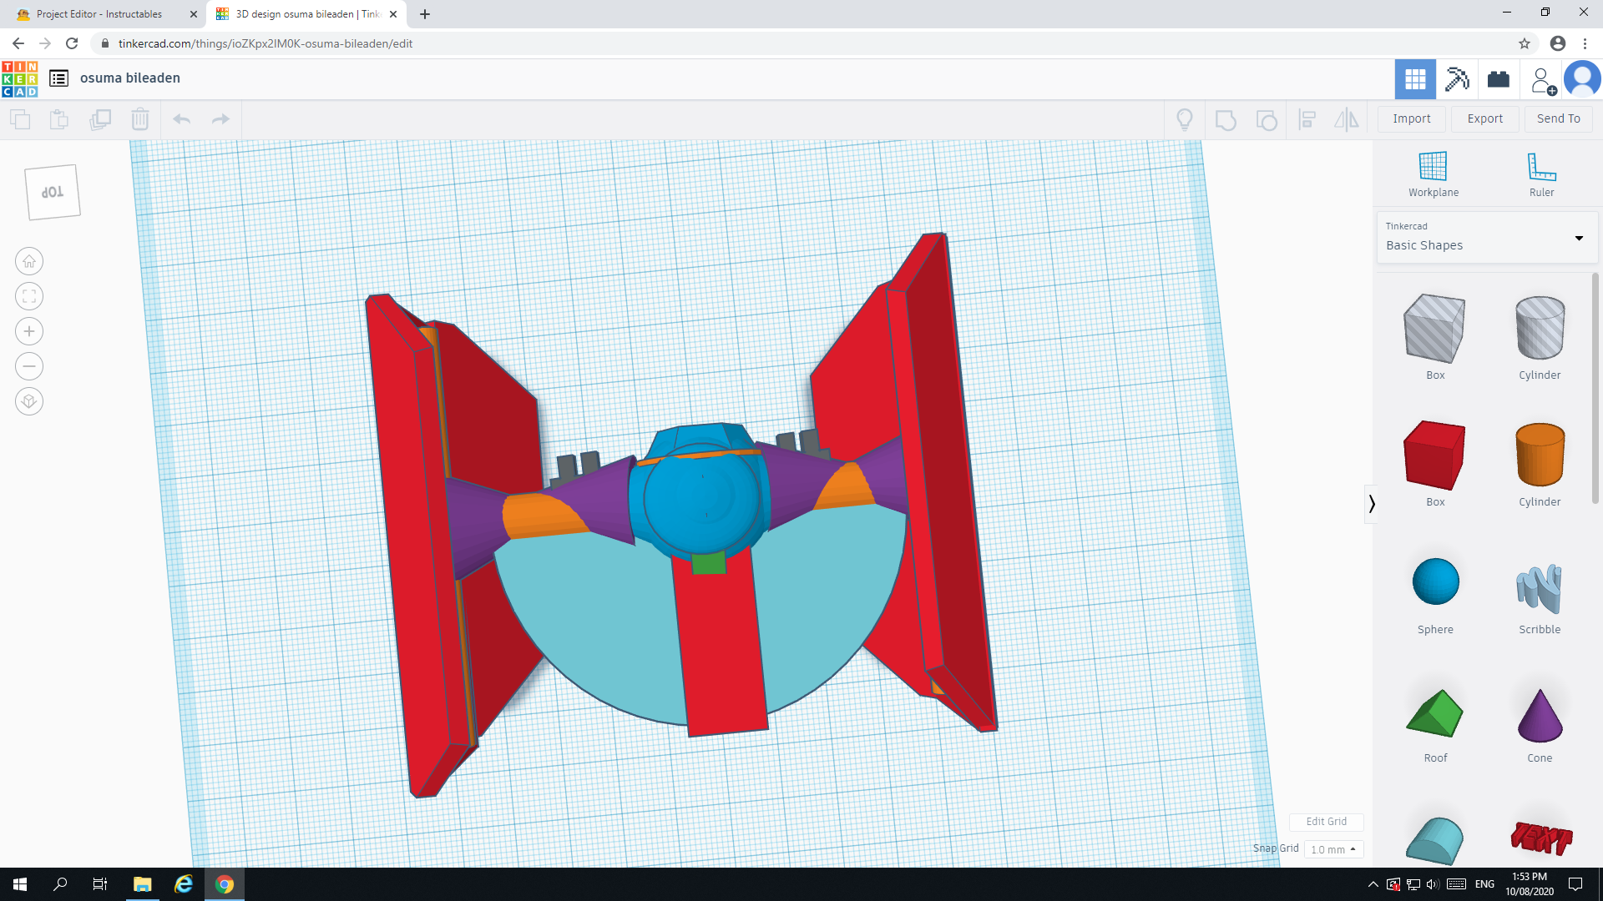This screenshot has height=901, width=1603.
Task: Select the red Text shape
Action: [x=1540, y=838]
